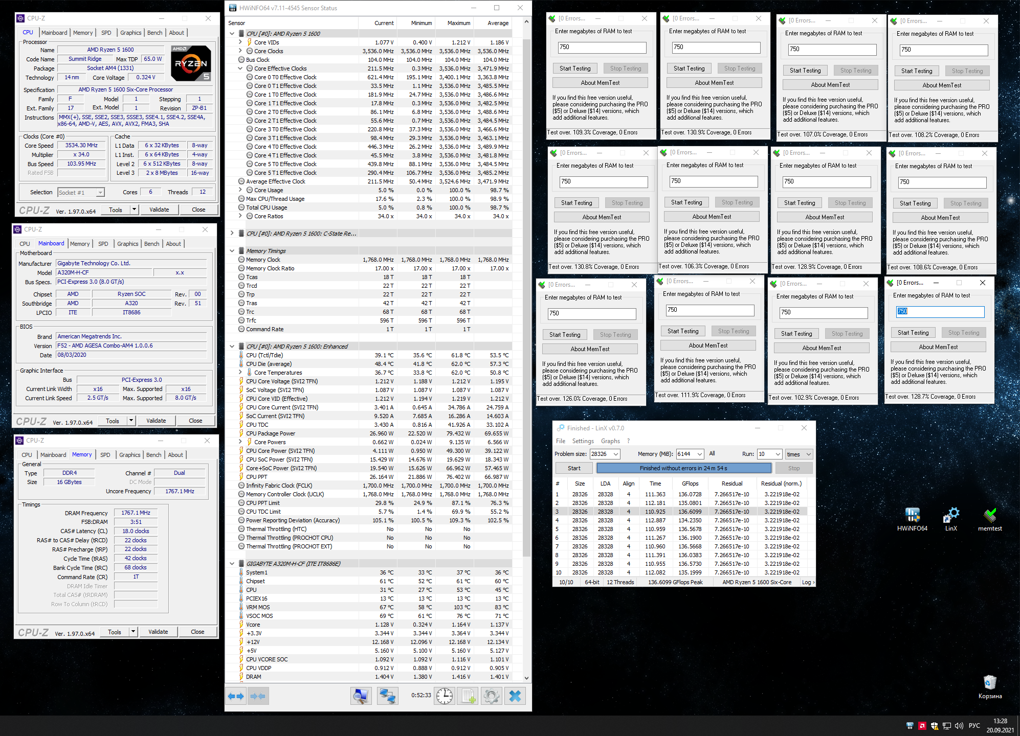The height and width of the screenshot is (736, 1020).
Task: Click the HWiNFO expand columns blue arrows icon
Action: [x=236, y=696]
